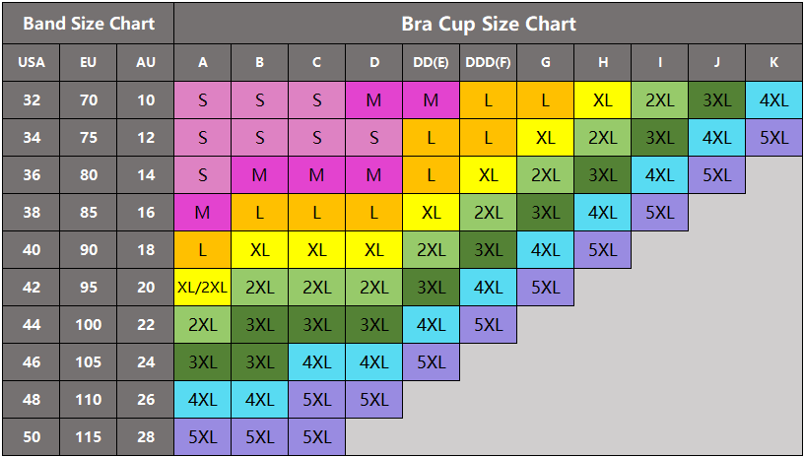This screenshot has height=457, width=804.
Task: Select the DD(E) cup column header
Action: click(x=431, y=63)
